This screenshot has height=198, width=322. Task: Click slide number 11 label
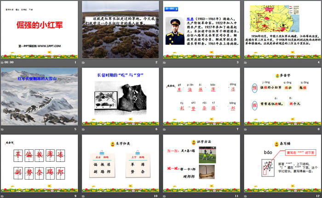[236, 196]
